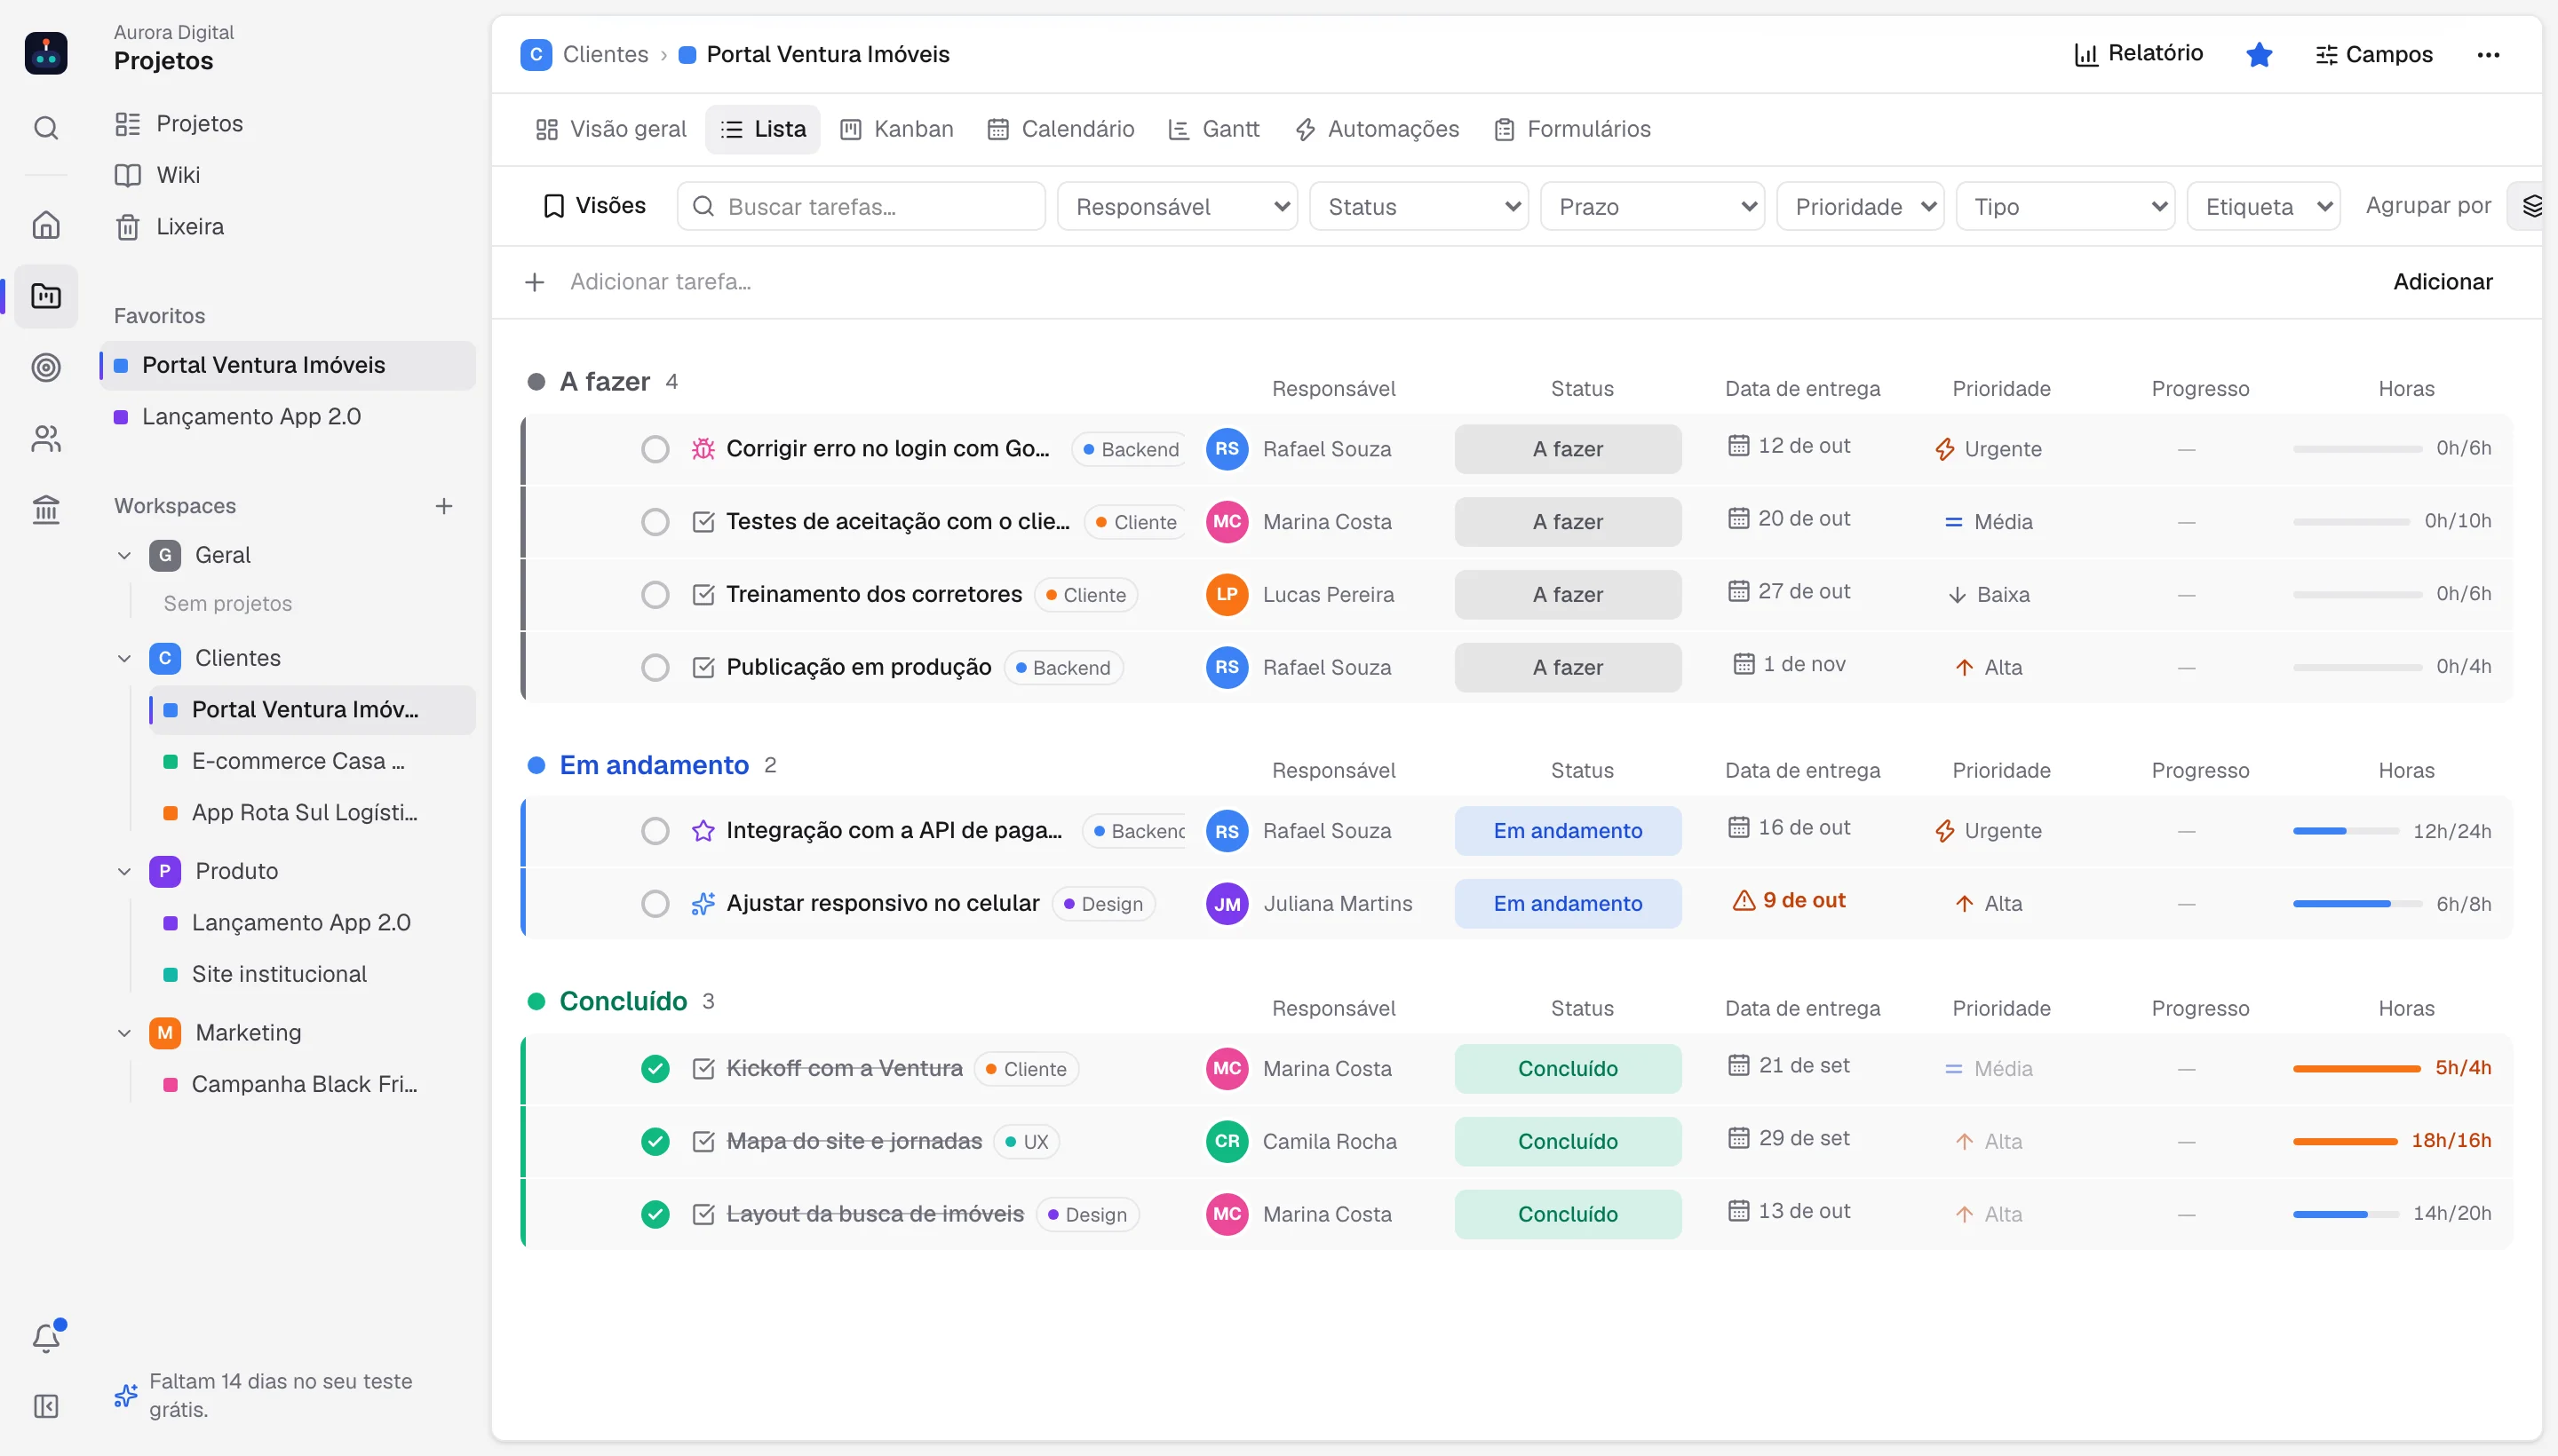Open the Campos fields settings

[x=2373, y=54]
